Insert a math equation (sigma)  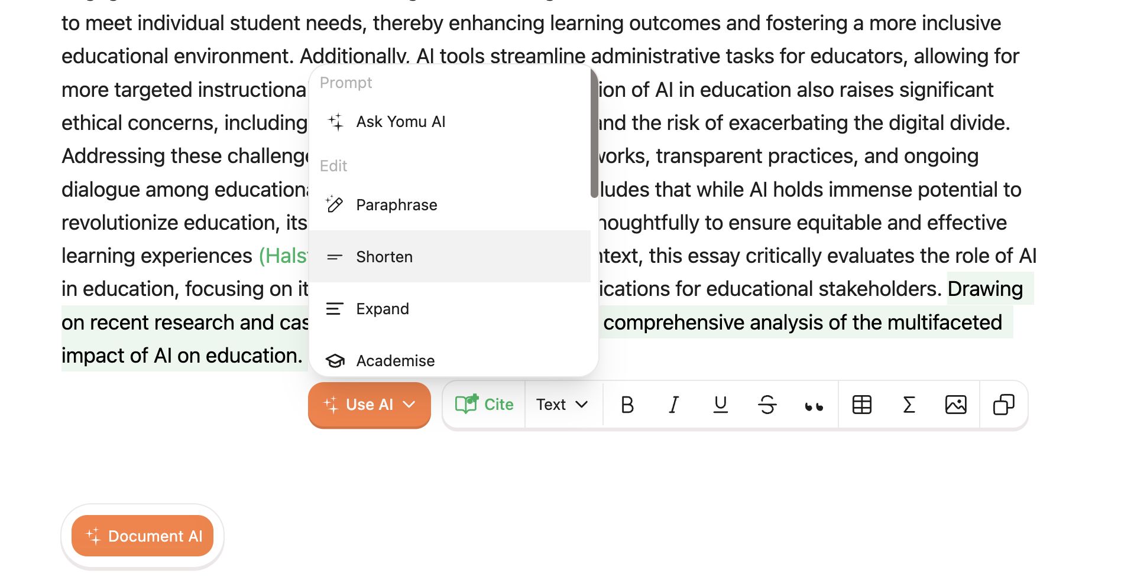pos(909,405)
